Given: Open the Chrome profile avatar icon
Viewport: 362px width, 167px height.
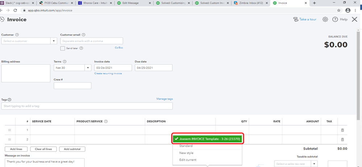Looking at the screenshot, I should pos(348,11).
